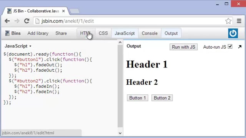Click the code panel scroll down arrow
Image resolution: width=246 pixels, height=138 pixels.
(120, 133)
